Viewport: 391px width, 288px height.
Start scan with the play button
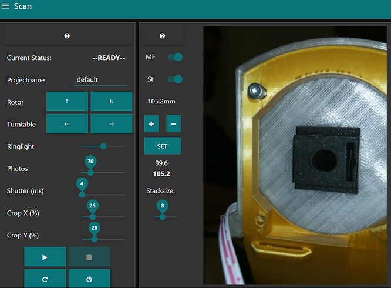[45, 257]
